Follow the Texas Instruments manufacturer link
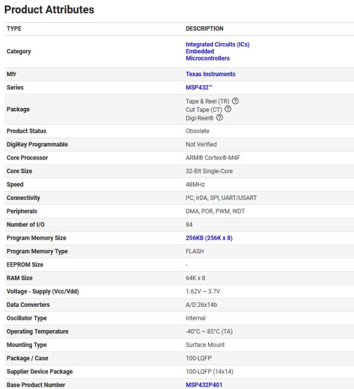The image size is (354, 389). pos(210,74)
